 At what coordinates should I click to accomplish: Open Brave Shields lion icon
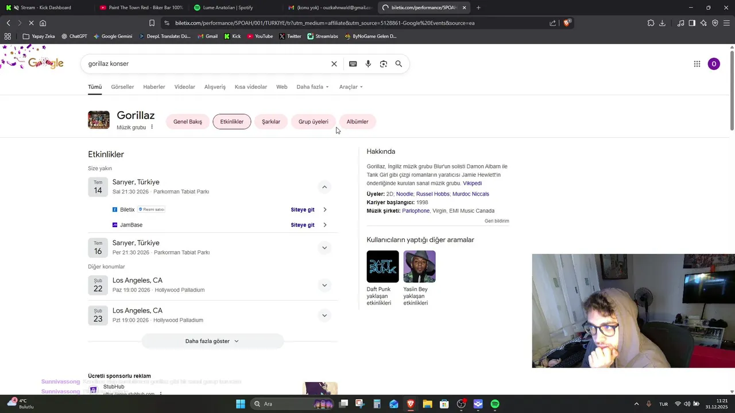coord(566,23)
